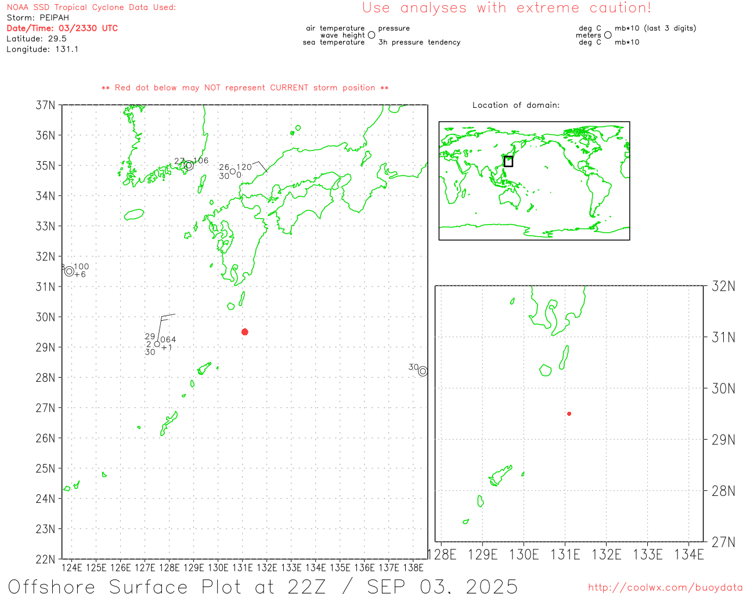The image size is (743, 594).
Task: Click the 'Storm: PEIPAH' text
Action: pyautogui.click(x=38, y=17)
